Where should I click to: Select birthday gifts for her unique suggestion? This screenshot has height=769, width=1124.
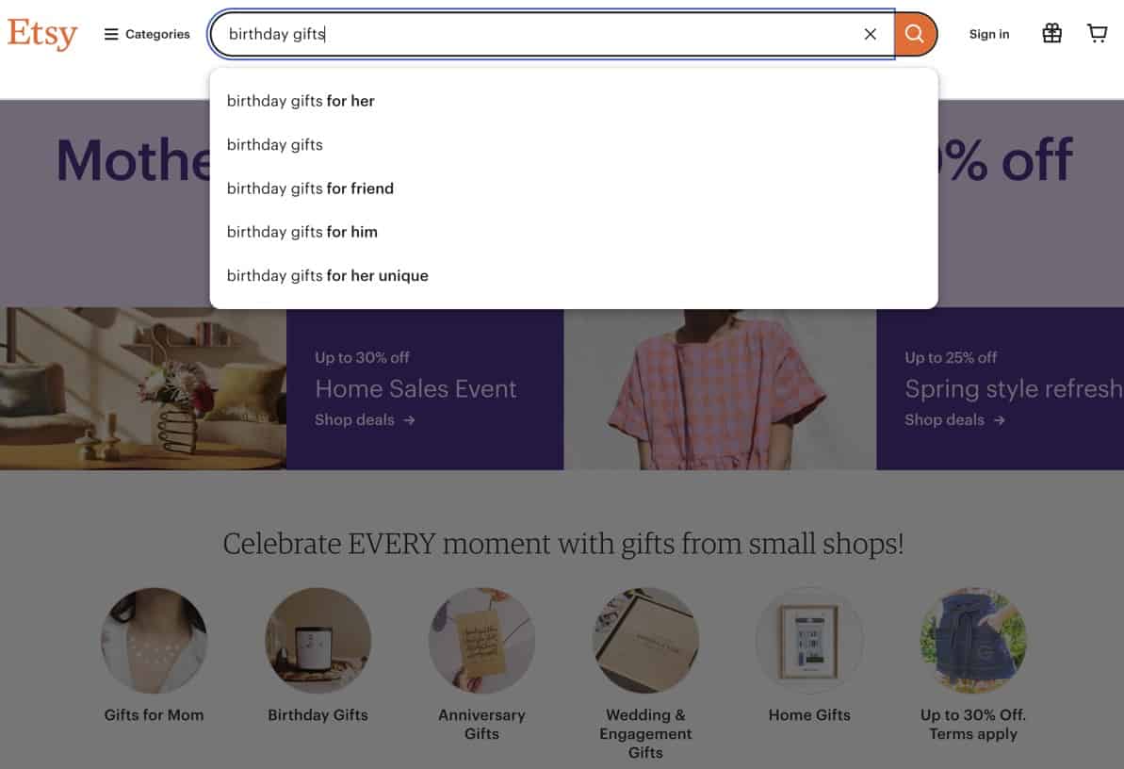pyautogui.click(x=327, y=275)
